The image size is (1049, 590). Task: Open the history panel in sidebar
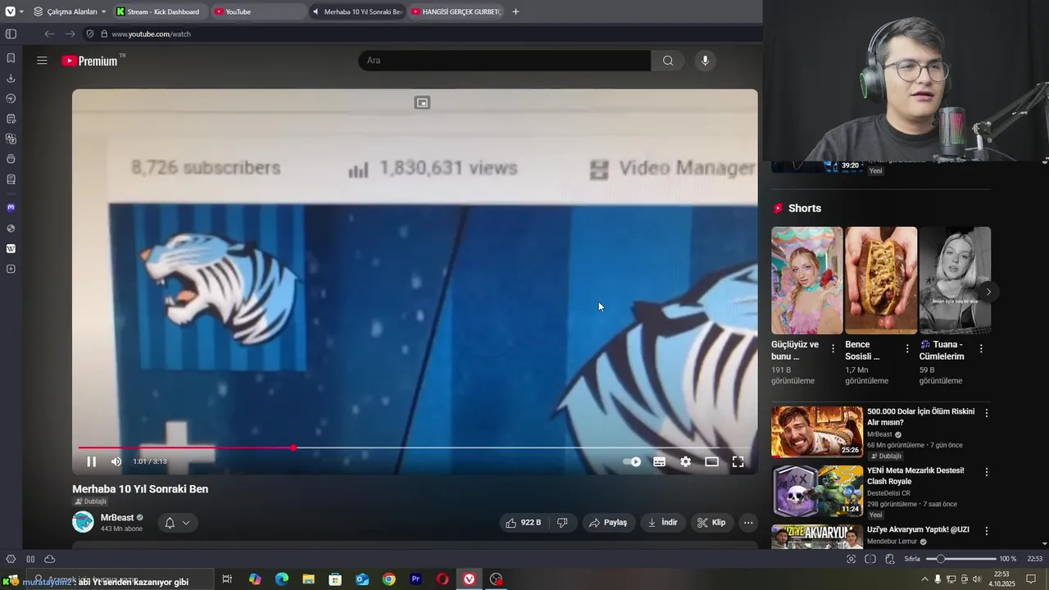[11, 98]
